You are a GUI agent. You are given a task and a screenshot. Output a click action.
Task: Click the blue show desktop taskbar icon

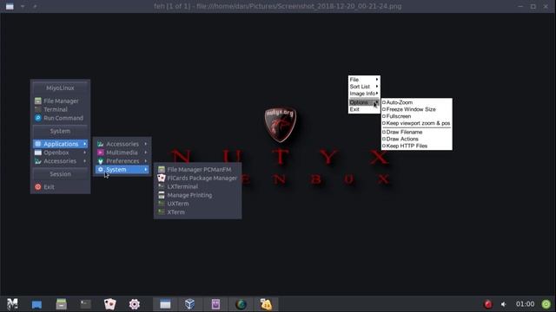click(36, 304)
